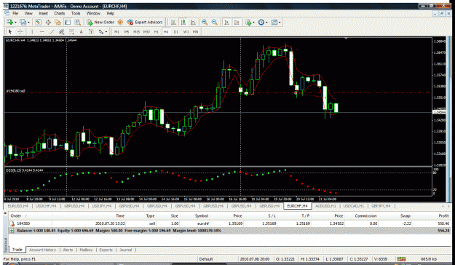Open the Tools menu
The image size is (455, 265).
(x=76, y=13)
